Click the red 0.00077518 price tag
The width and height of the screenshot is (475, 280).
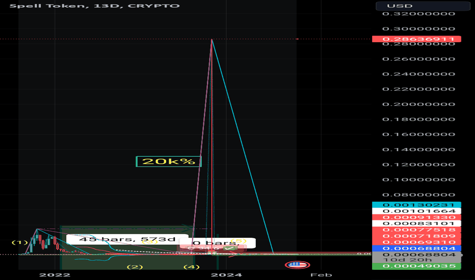416,230
